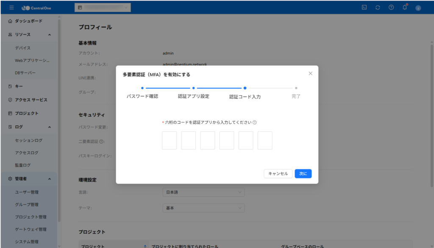Select アクセス サービス in sidebar
Screen dimensions: 434x248
(x=31, y=100)
